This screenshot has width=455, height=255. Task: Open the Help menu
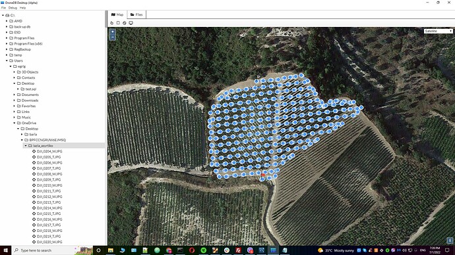[x=22, y=8]
